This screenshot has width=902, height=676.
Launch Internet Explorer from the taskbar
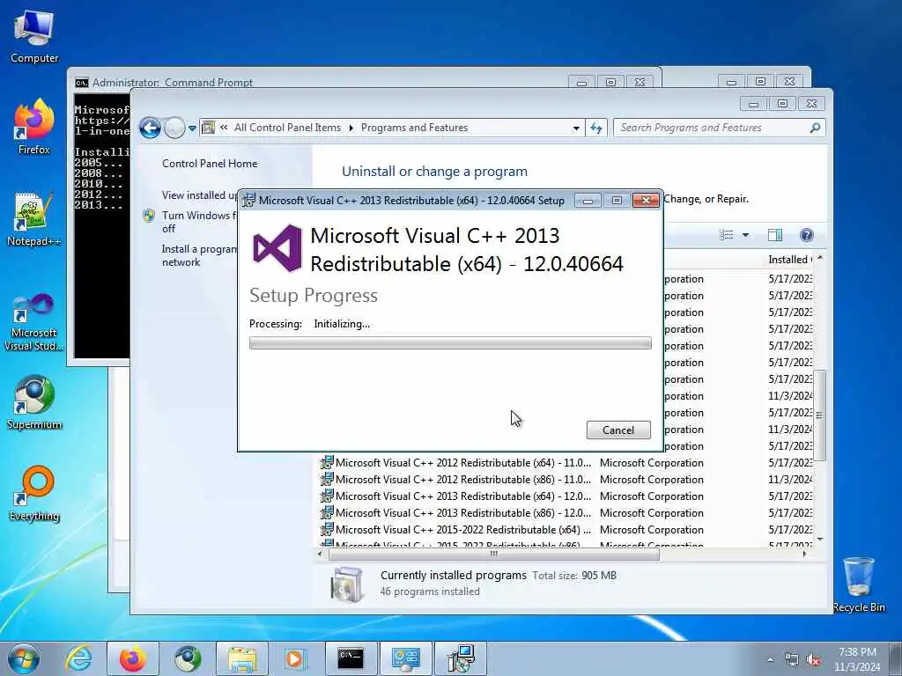(78, 658)
